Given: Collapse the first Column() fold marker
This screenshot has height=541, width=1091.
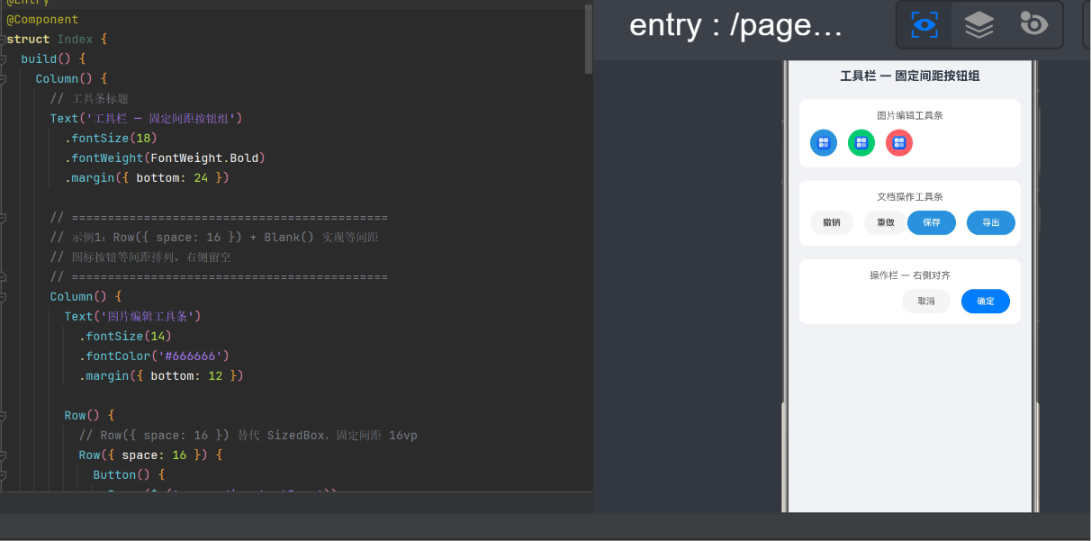Looking at the screenshot, I should tap(4, 79).
